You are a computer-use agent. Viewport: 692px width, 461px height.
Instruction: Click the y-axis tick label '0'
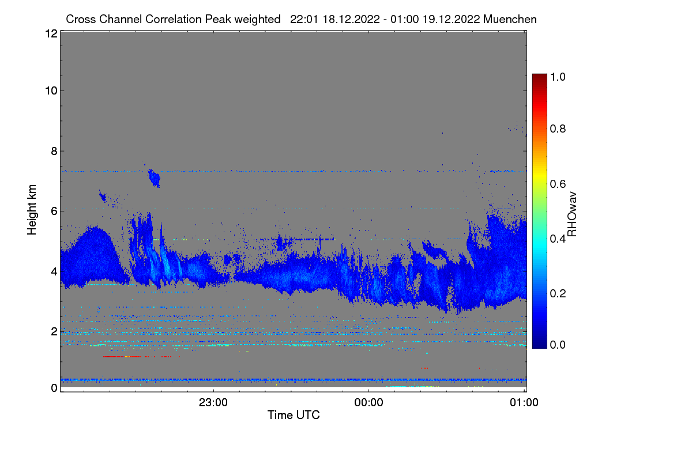pos(54,388)
